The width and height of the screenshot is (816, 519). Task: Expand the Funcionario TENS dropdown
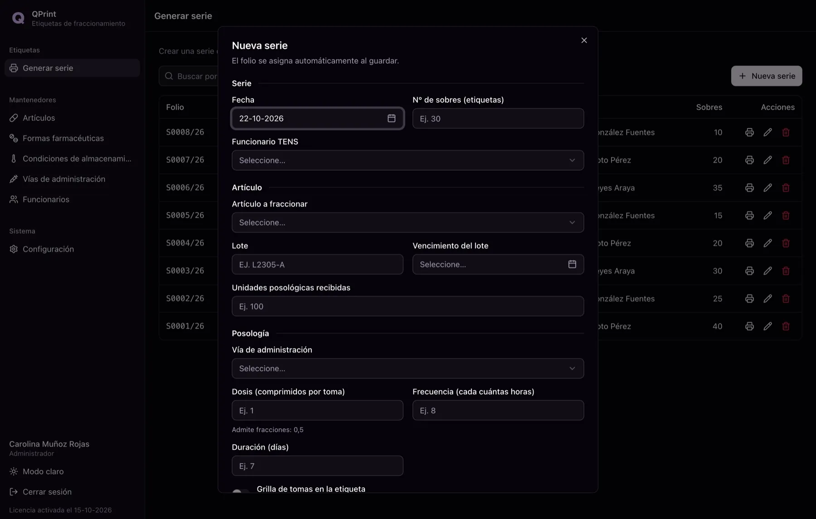pyautogui.click(x=408, y=160)
